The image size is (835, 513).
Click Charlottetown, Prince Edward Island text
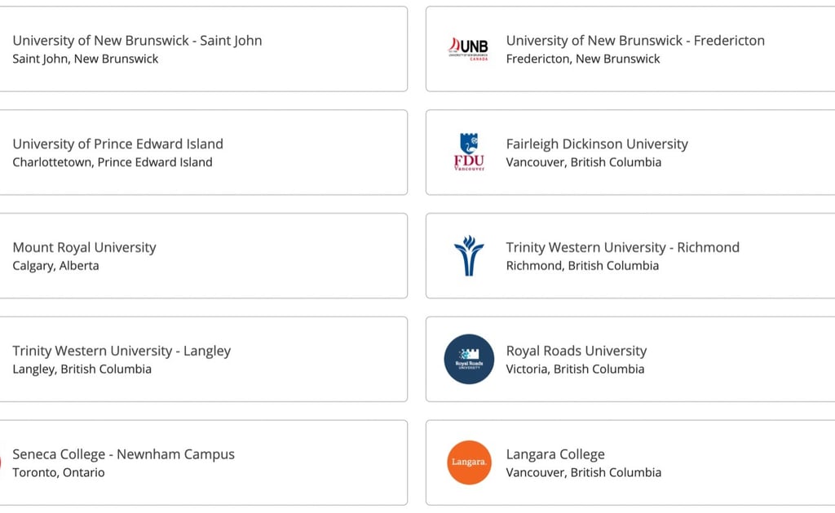[x=112, y=162]
